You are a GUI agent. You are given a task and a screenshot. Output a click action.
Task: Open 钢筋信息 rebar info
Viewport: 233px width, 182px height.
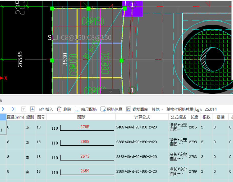point(111,109)
